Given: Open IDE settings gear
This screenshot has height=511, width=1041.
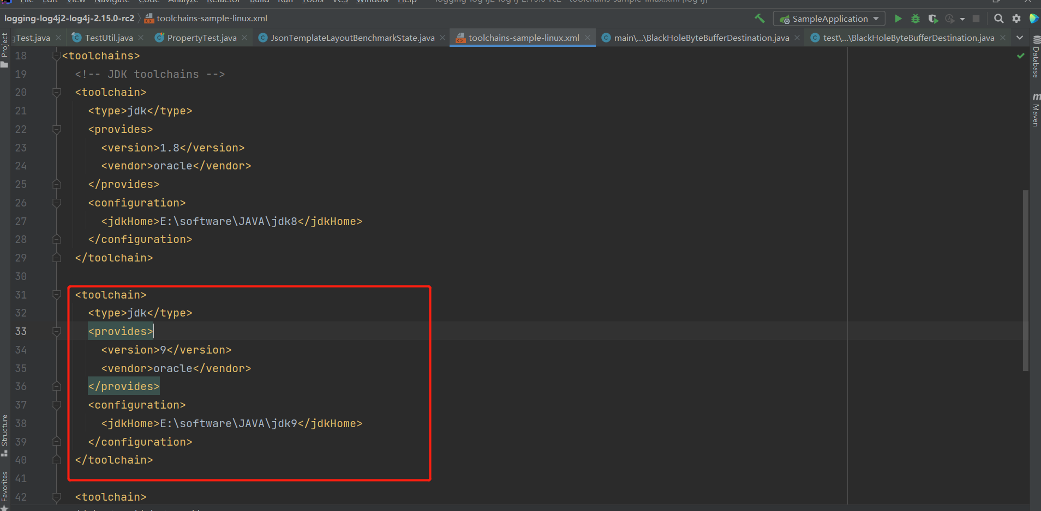Looking at the screenshot, I should coord(1016,19).
